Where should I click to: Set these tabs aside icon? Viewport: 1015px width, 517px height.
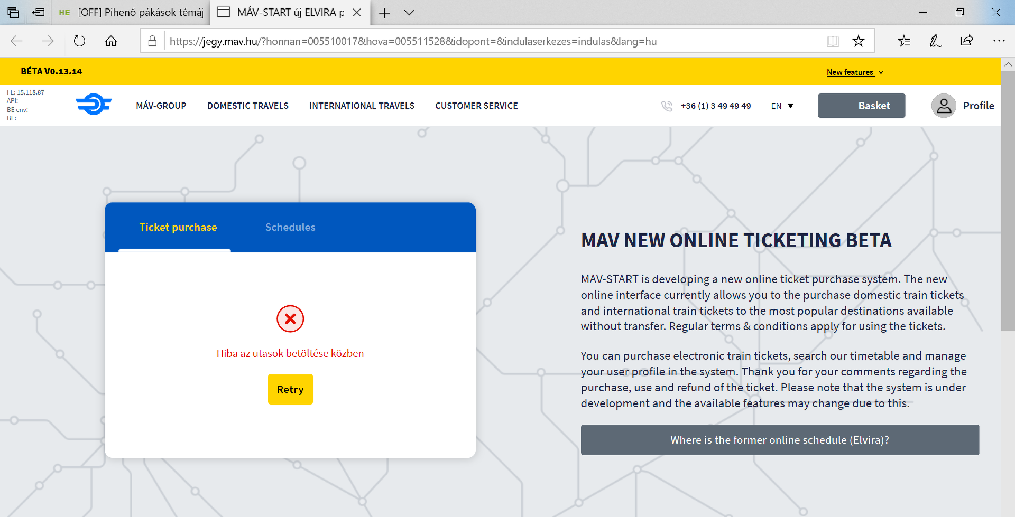[x=38, y=12]
